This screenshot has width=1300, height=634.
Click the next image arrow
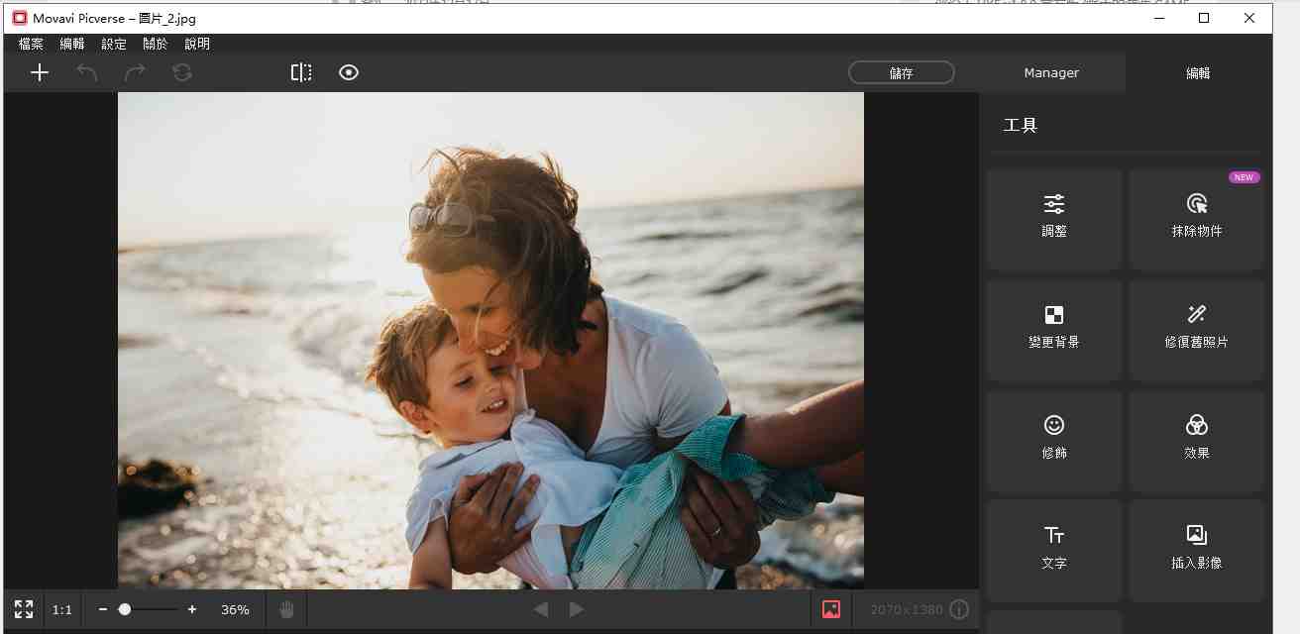(578, 609)
